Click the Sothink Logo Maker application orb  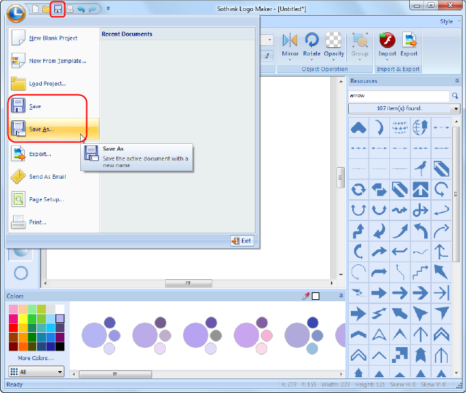point(16,14)
